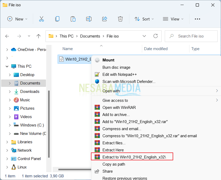The height and width of the screenshot is (180, 221).
Task: Click the Win10_21H2 ISO file icon
Action: click(x=61, y=59)
